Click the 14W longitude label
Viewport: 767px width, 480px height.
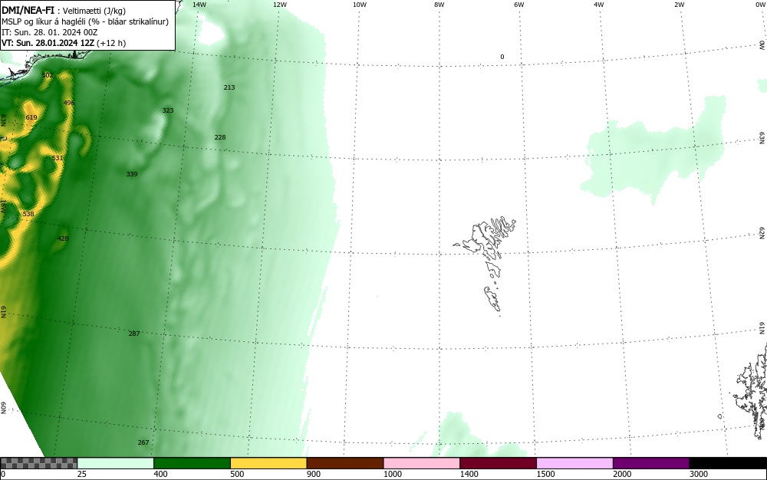(199, 5)
